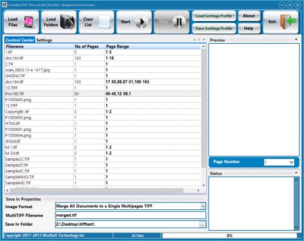Click the Stop pause icon
This screenshot has height=241, width=304.
[179, 22]
